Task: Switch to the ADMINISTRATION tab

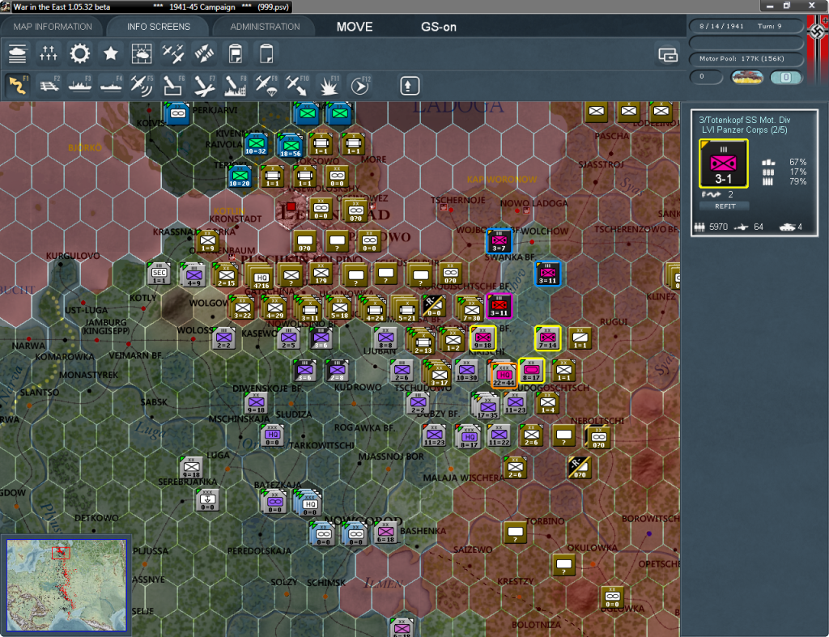Action: point(265,27)
